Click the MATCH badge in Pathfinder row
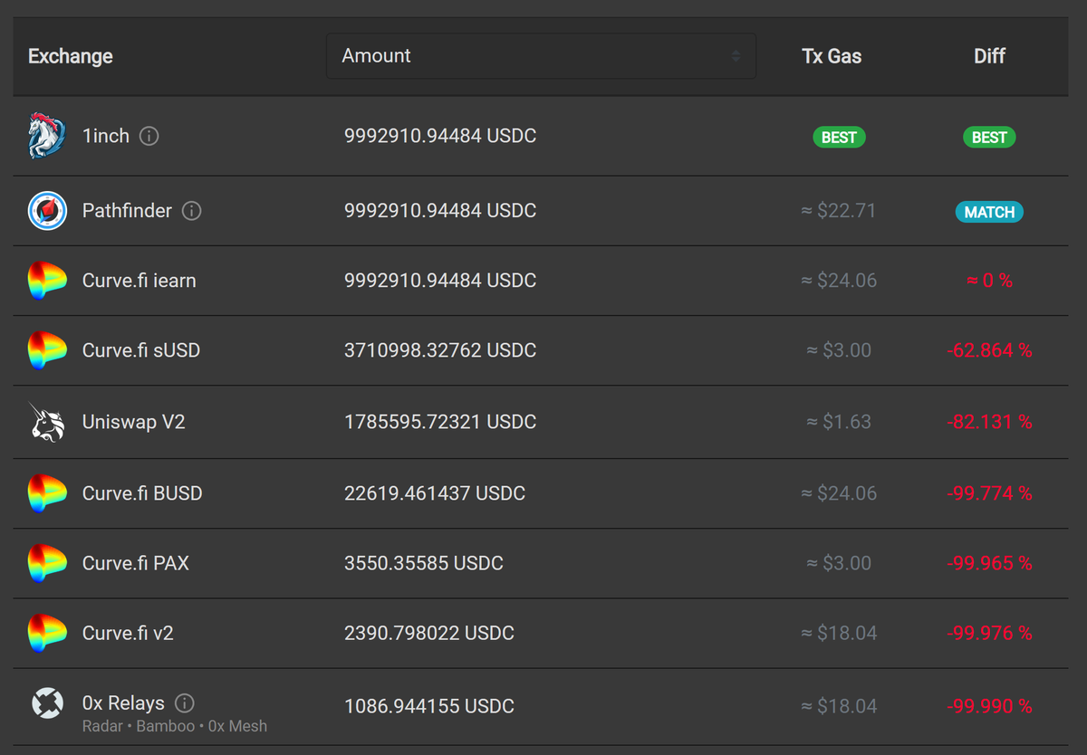 tap(989, 212)
